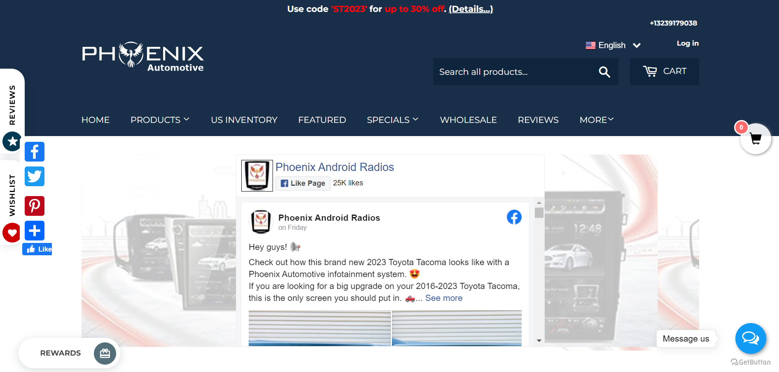Click the feed scrollbar down arrow
Screen dimensions: 779x372
(539, 341)
